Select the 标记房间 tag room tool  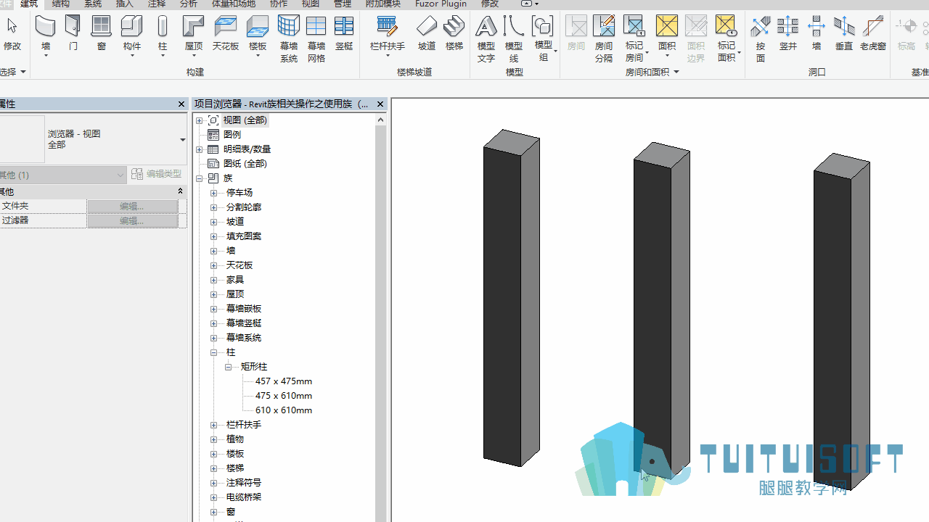coord(634,38)
